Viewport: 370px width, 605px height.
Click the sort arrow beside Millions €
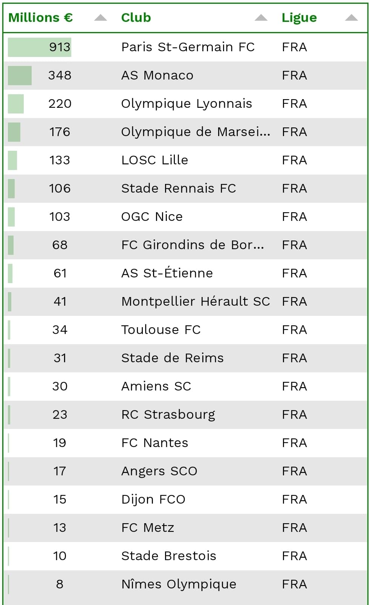[x=101, y=17]
